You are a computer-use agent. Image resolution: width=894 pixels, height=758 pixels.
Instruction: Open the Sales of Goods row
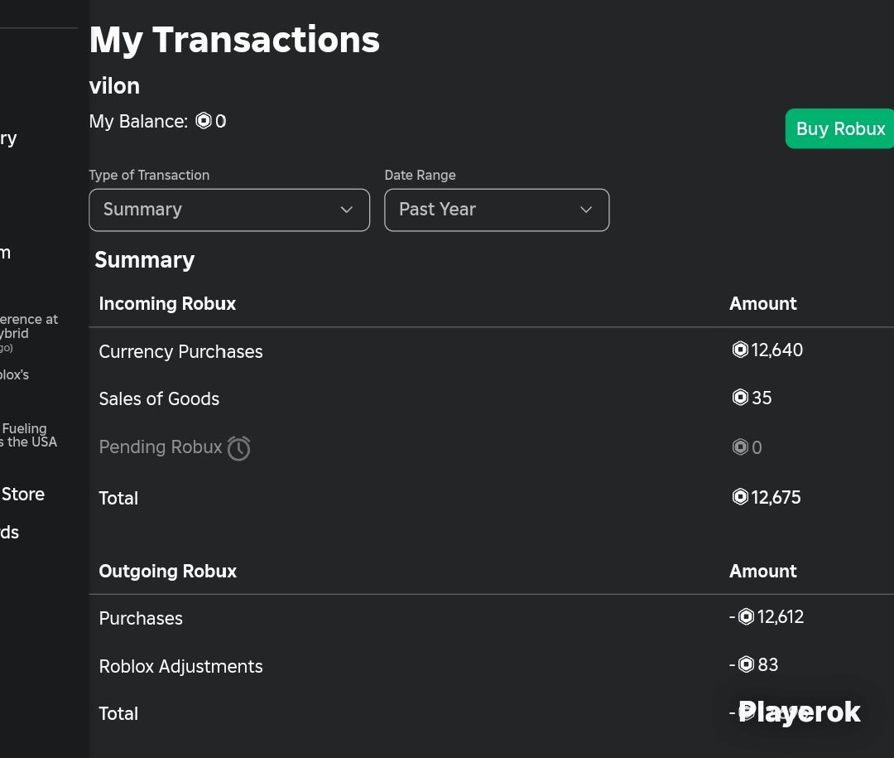[x=492, y=398]
